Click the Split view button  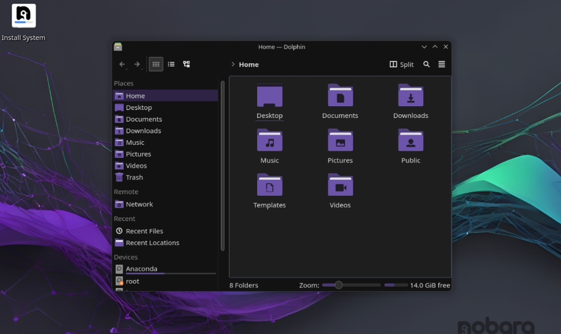(x=402, y=64)
